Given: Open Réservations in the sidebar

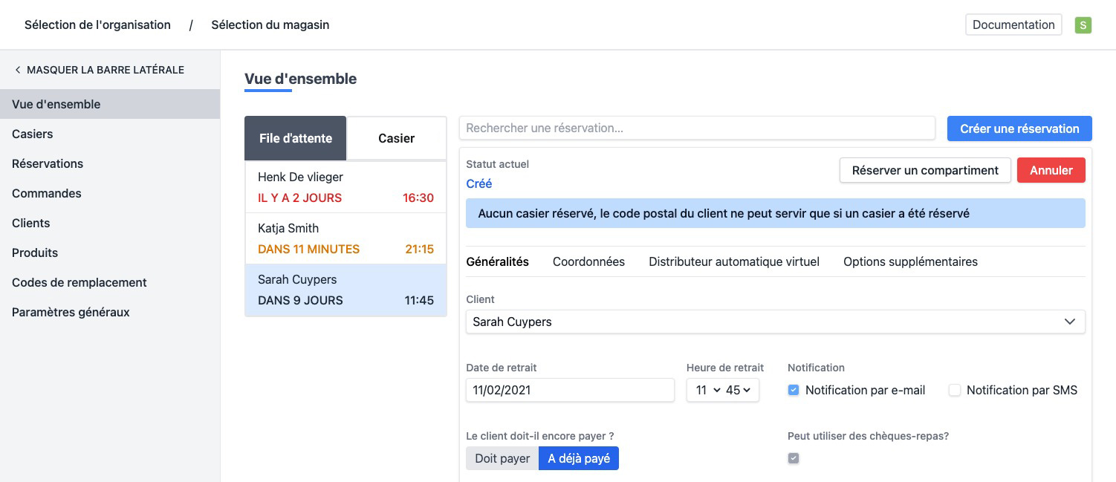Looking at the screenshot, I should (x=48, y=163).
